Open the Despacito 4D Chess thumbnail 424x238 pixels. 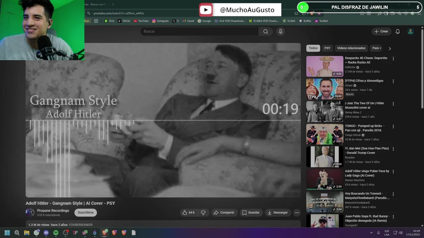325,66
